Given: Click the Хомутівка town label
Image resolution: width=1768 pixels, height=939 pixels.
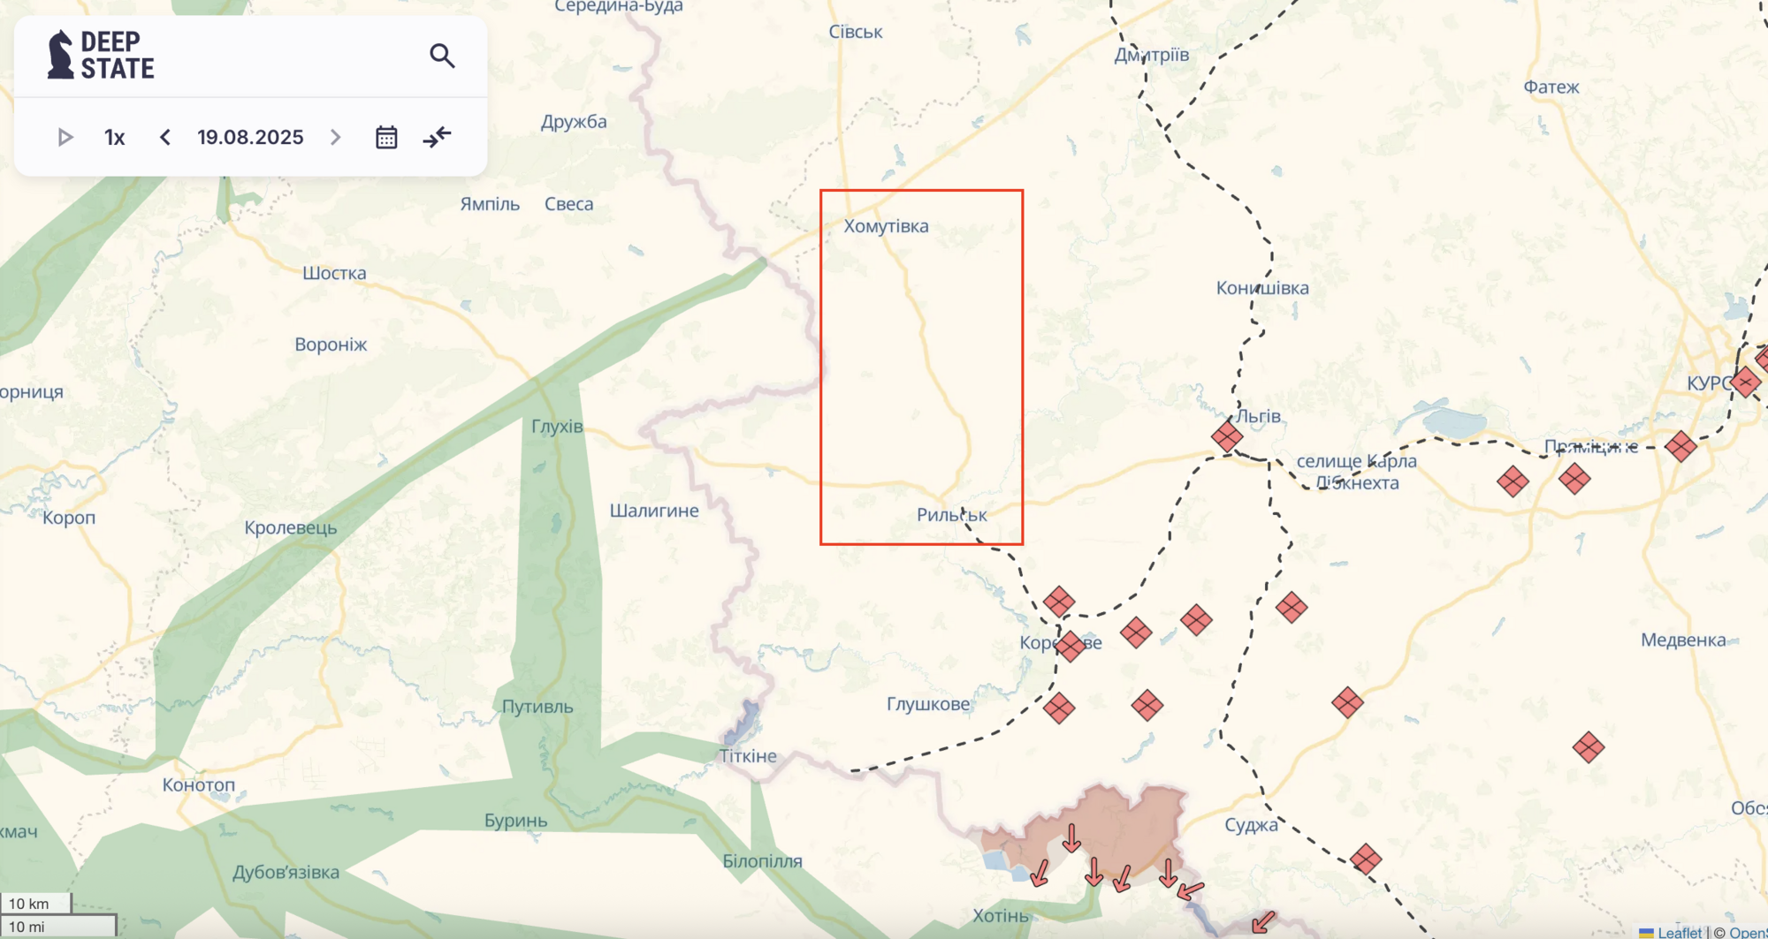Looking at the screenshot, I should click(886, 226).
